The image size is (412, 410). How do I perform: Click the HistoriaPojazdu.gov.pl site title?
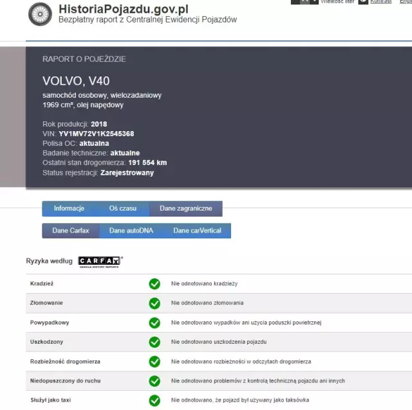(x=123, y=8)
